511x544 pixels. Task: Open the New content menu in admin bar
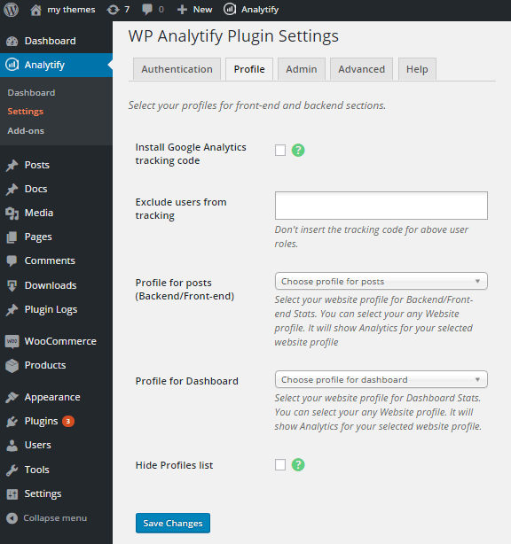pos(195,10)
